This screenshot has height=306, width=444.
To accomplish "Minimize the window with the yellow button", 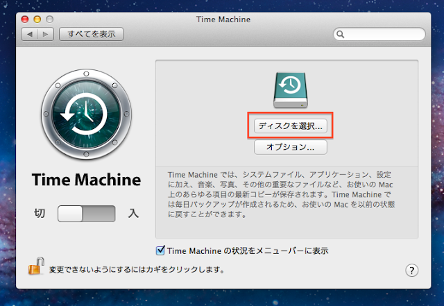I will tap(37, 19).
